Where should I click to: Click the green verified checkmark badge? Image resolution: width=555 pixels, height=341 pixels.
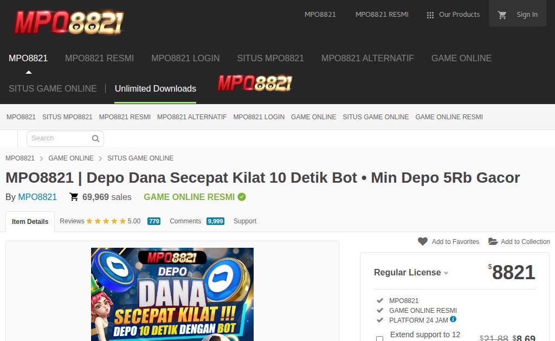(x=242, y=197)
